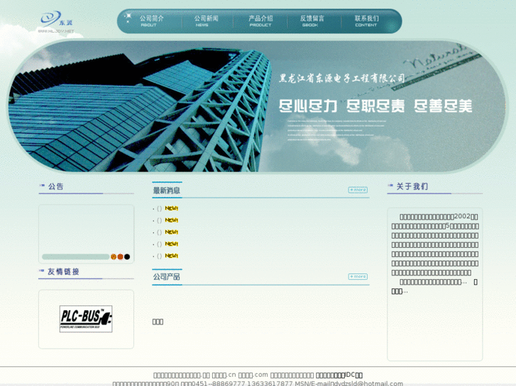This screenshot has width=516, height=386.
Task: Click the 最新消息 section heading
Action: tap(167, 191)
